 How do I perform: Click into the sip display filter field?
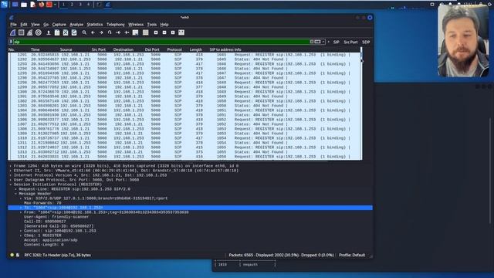tap(161, 42)
